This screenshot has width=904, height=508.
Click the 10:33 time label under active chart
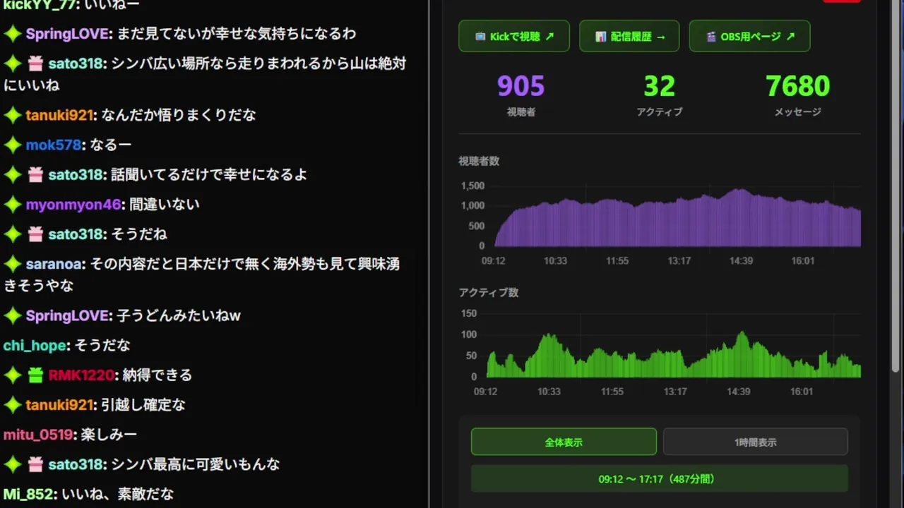pyautogui.click(x=549, y=392)
